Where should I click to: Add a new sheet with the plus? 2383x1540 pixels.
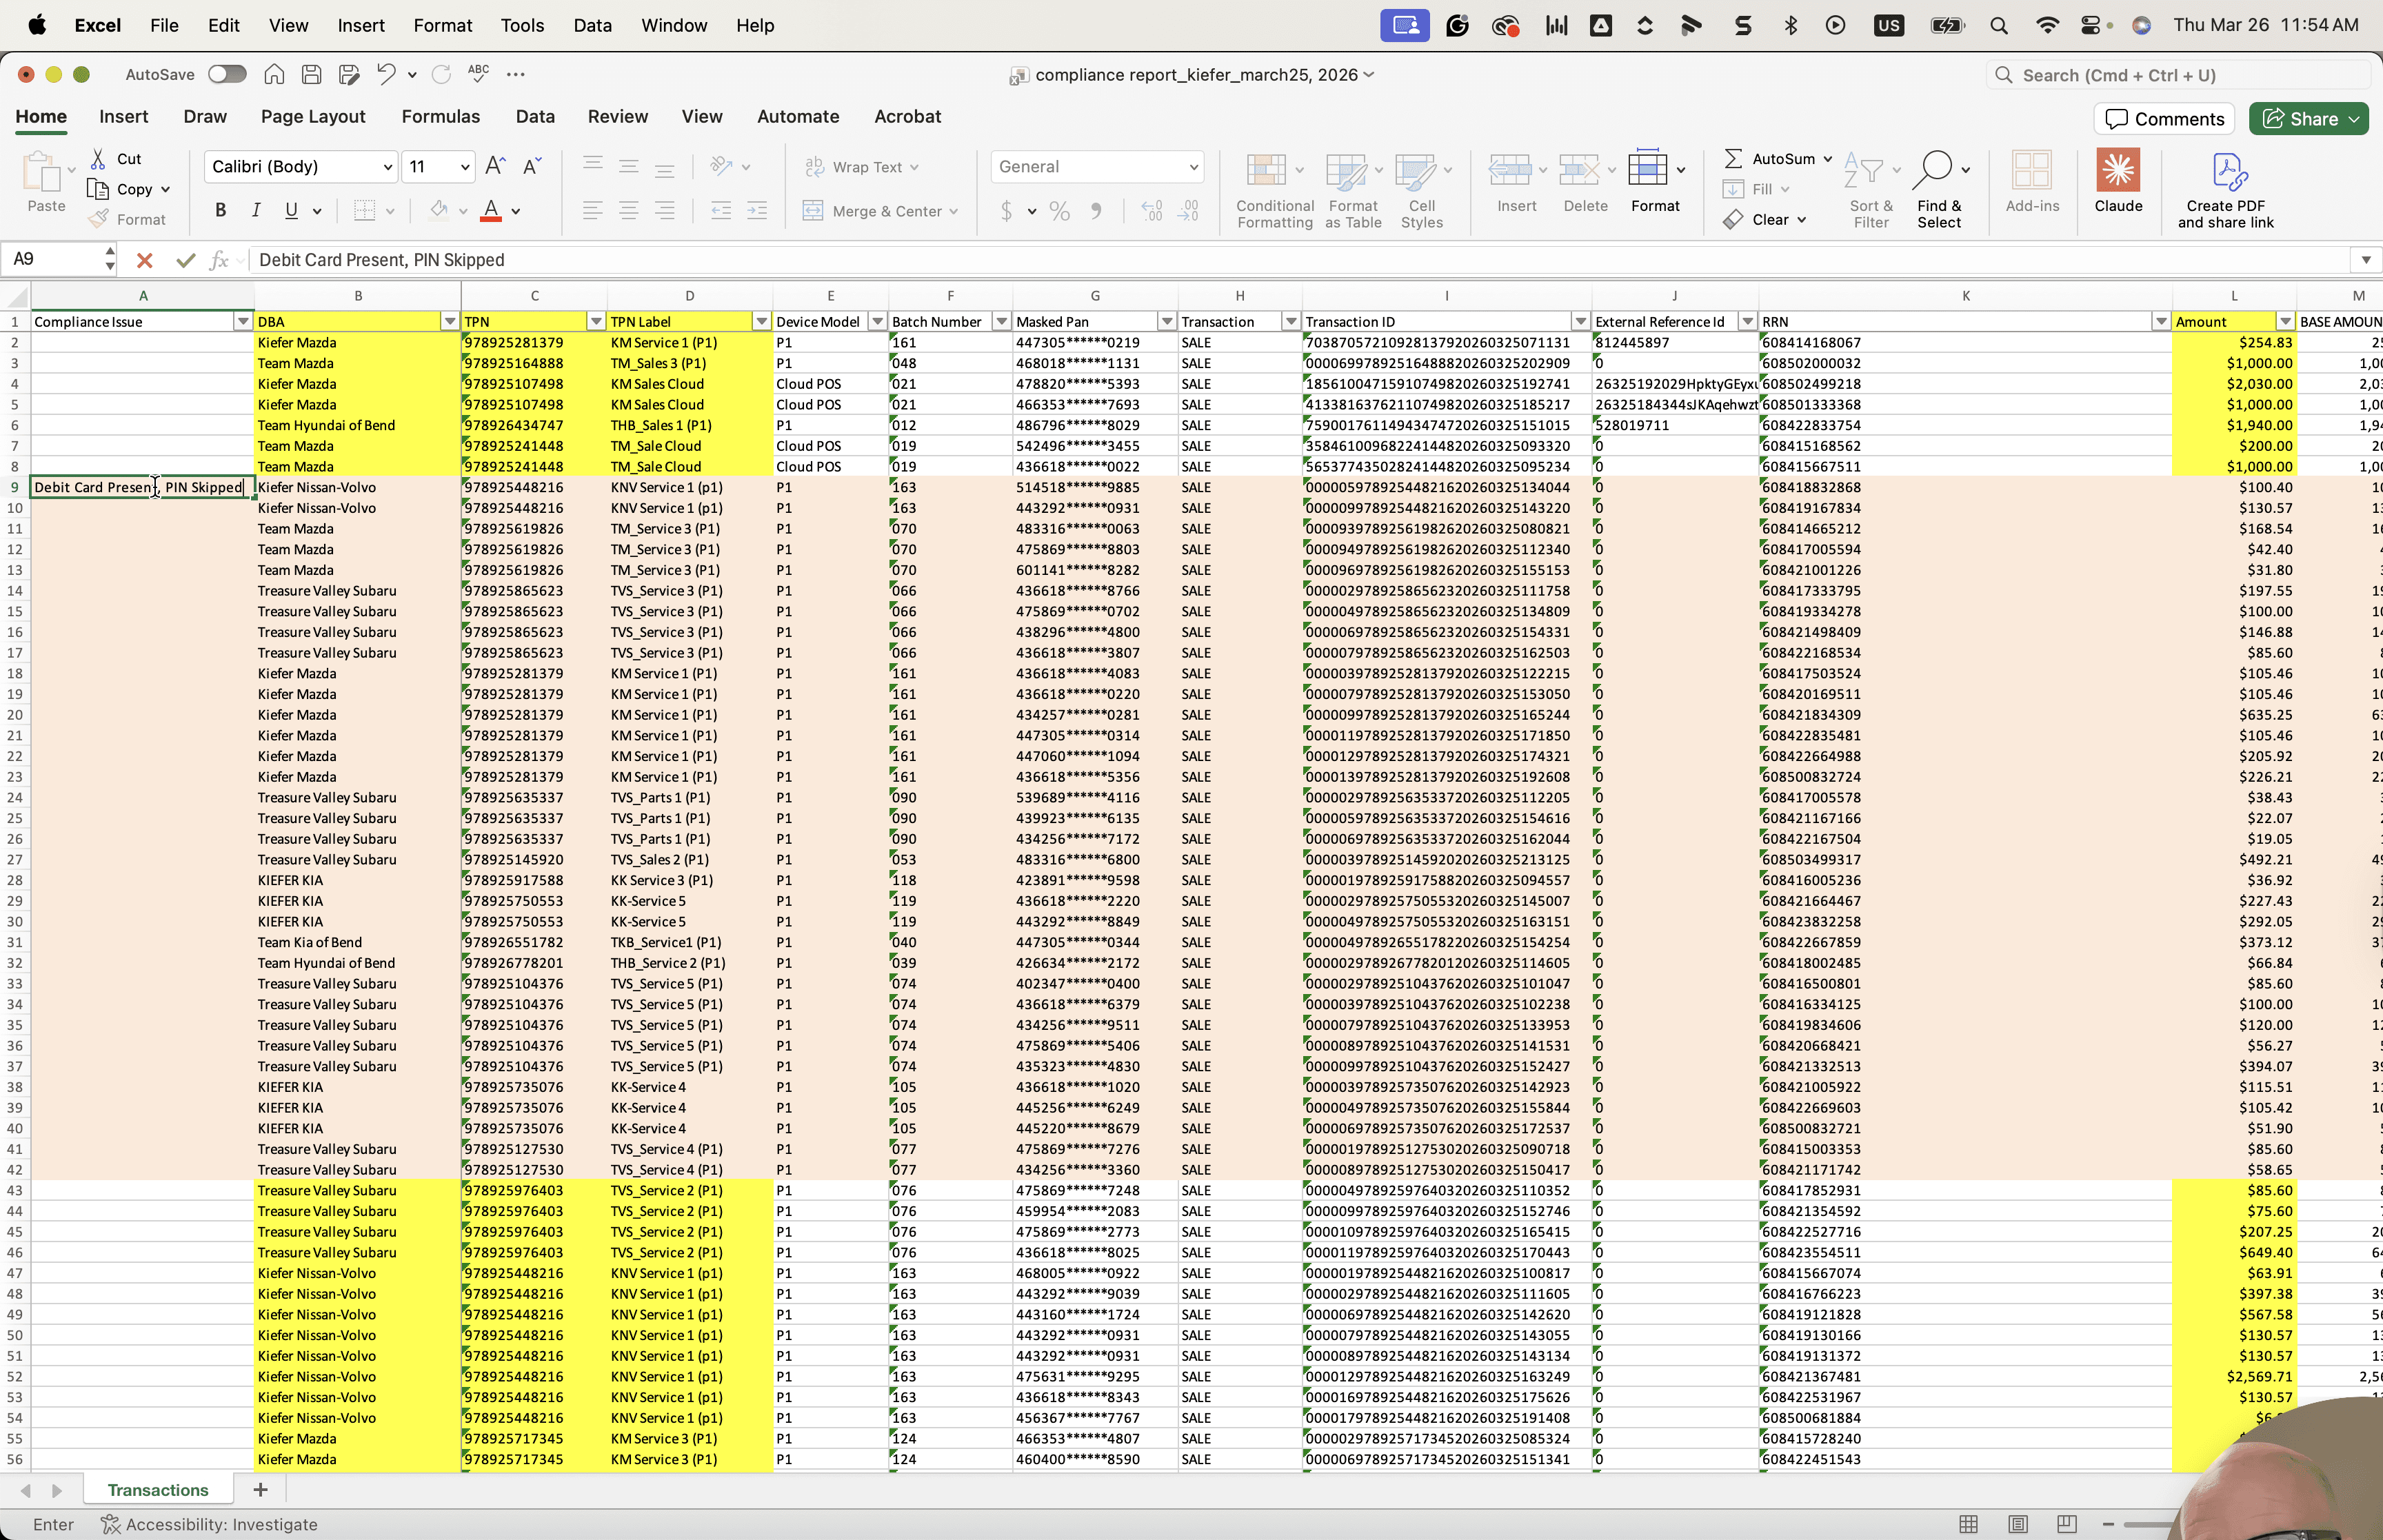tap(260, 1490)
